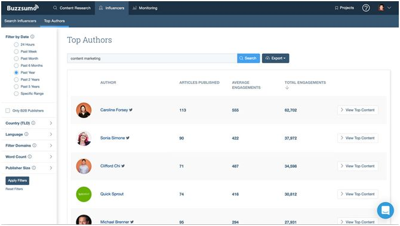Open the Export dropdown

275,58
